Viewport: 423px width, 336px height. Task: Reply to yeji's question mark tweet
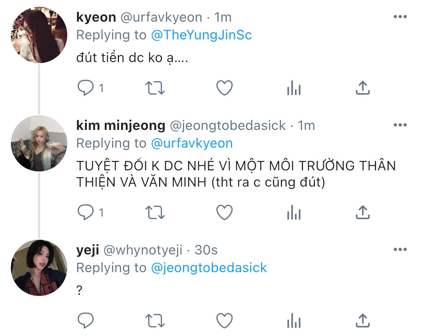point(86,320)
